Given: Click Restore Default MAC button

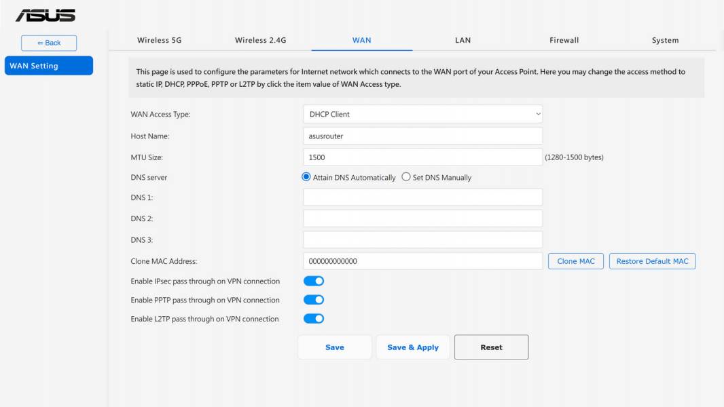Looking at the screenshot, I should click(x=652, y=261).
